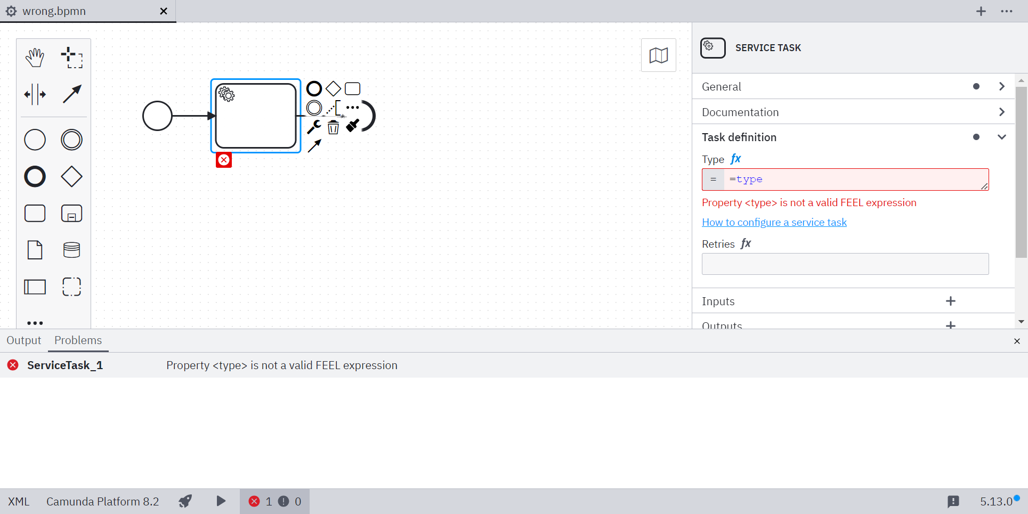Add text annotation from context pad

click(334, 108)
